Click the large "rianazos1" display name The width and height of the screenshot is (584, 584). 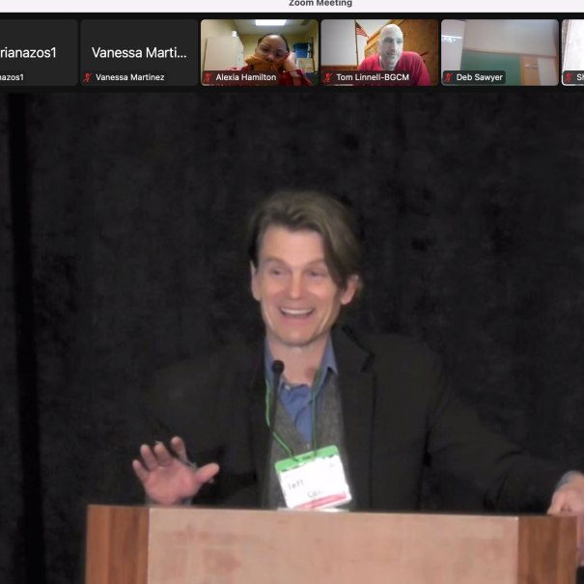click(x=29, y=53)
